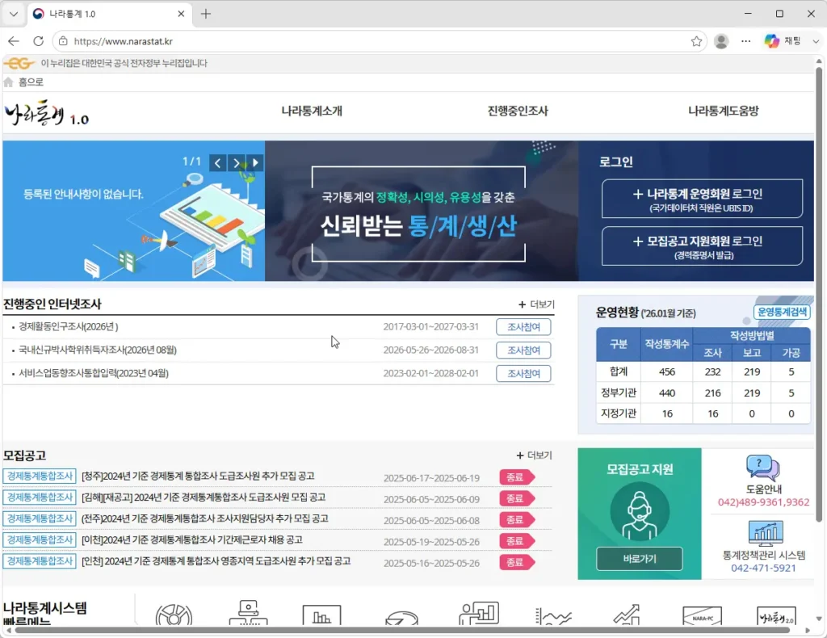Click 조사참여 for 경제활동인구조사(2026년)
Screen dimensions: 827x638
(523, 327)
